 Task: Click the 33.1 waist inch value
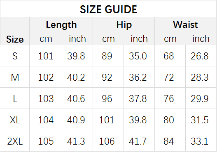[x=199, y=141]
